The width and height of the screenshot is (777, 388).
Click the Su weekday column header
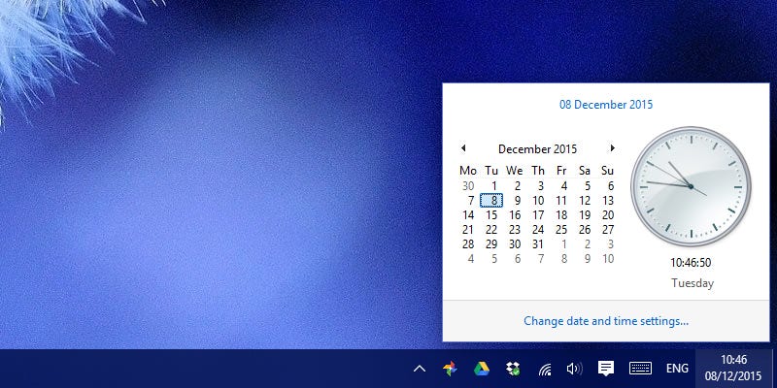608,171
